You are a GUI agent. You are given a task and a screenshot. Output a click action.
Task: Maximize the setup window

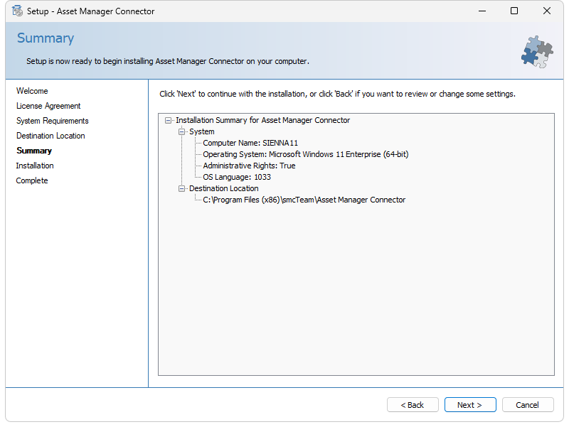point(514,11)
